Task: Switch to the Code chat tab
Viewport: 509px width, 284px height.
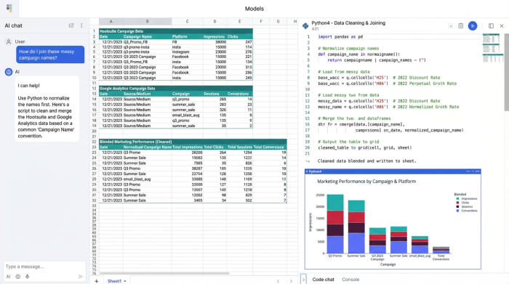Action: [323, 280]
